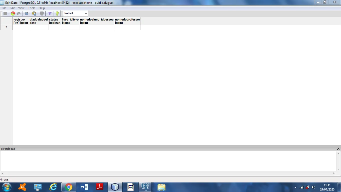Click the empty registro cell in new row
The image size is (341, 192).
21,27
